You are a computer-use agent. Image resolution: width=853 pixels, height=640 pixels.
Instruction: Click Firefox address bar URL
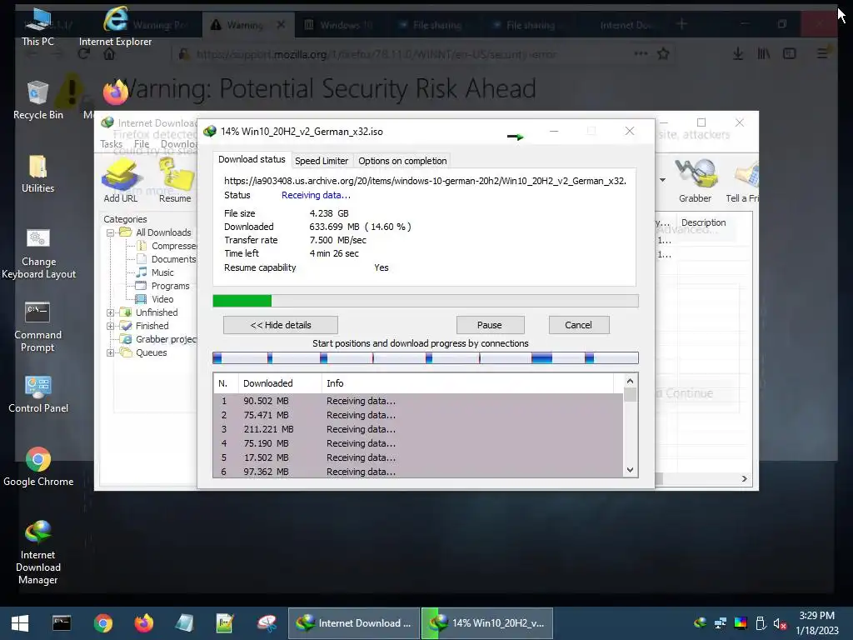click(376, 54)
